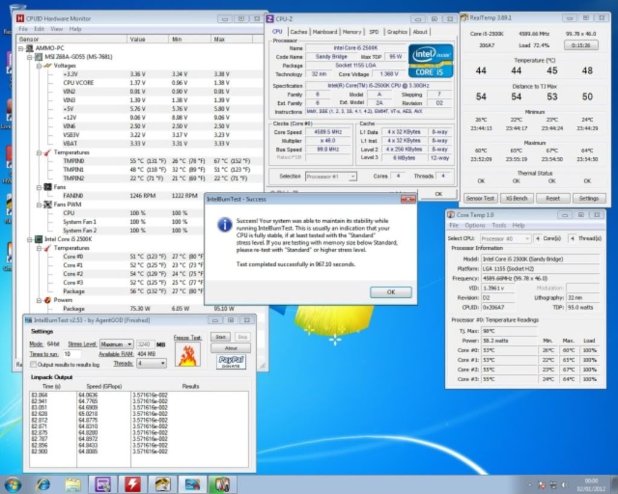
Task: Enable Output results to results.log checkbox
Action: tap(34, 364)
